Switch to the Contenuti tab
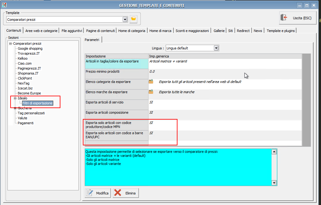The image size is (321, 205). (13, 31)
